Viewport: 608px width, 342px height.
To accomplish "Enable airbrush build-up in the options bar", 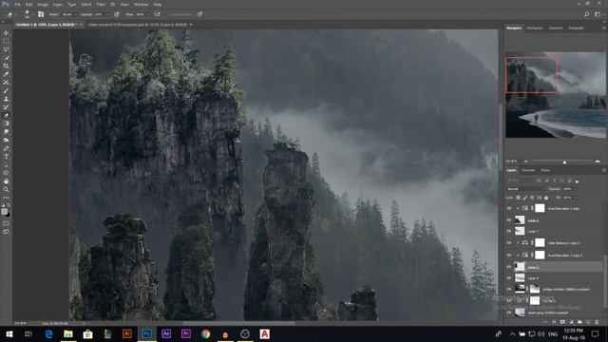I will (157, 14).
